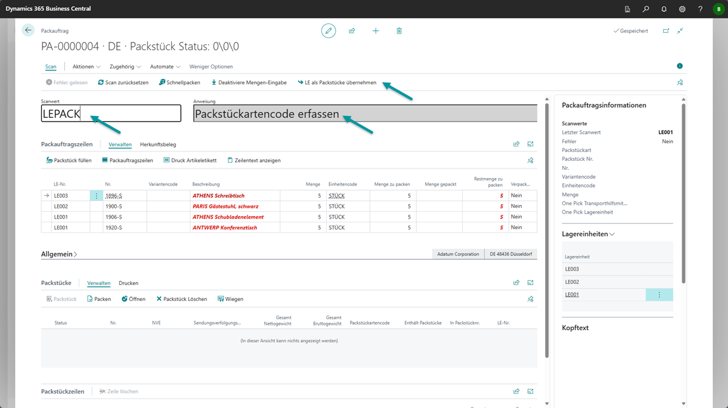
Task: Click the plus icon to create new
Action: point(376,30)
